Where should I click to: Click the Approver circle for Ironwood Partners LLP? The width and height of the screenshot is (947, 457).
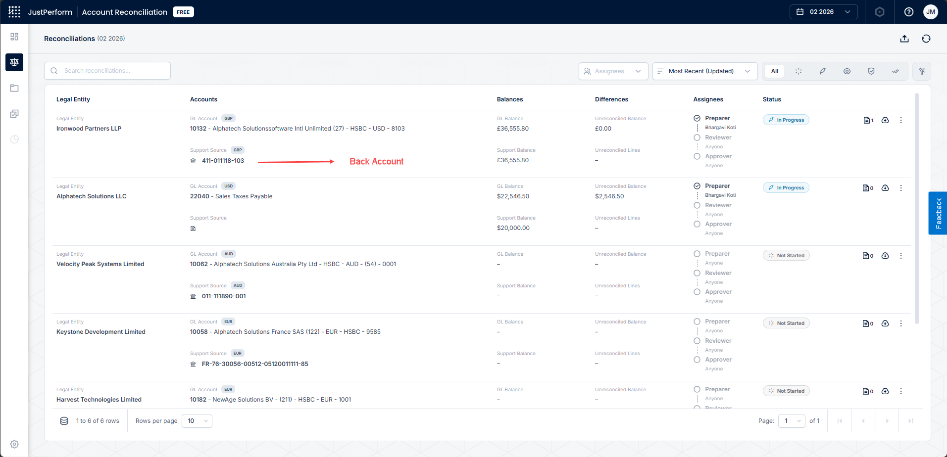[x=697, y=156]
